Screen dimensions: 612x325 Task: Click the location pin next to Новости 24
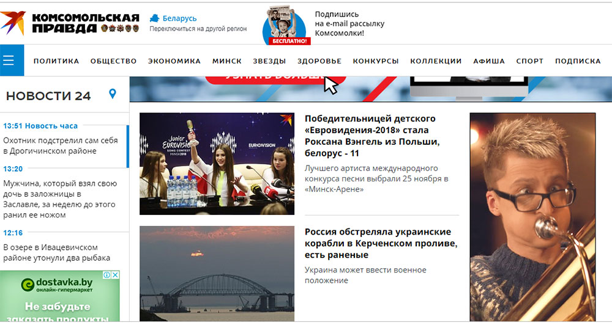click(113, 94)
